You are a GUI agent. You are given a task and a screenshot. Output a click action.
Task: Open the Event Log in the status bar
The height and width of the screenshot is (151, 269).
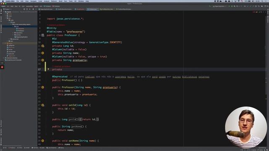click(262, 148)
